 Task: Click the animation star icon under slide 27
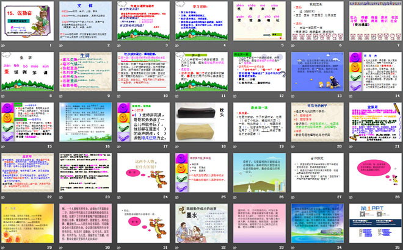[293, 197]
